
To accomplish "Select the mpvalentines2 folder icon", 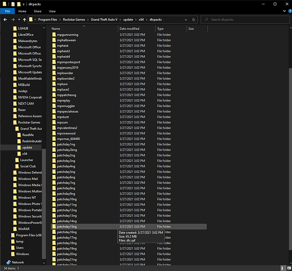I will point(54,128).
